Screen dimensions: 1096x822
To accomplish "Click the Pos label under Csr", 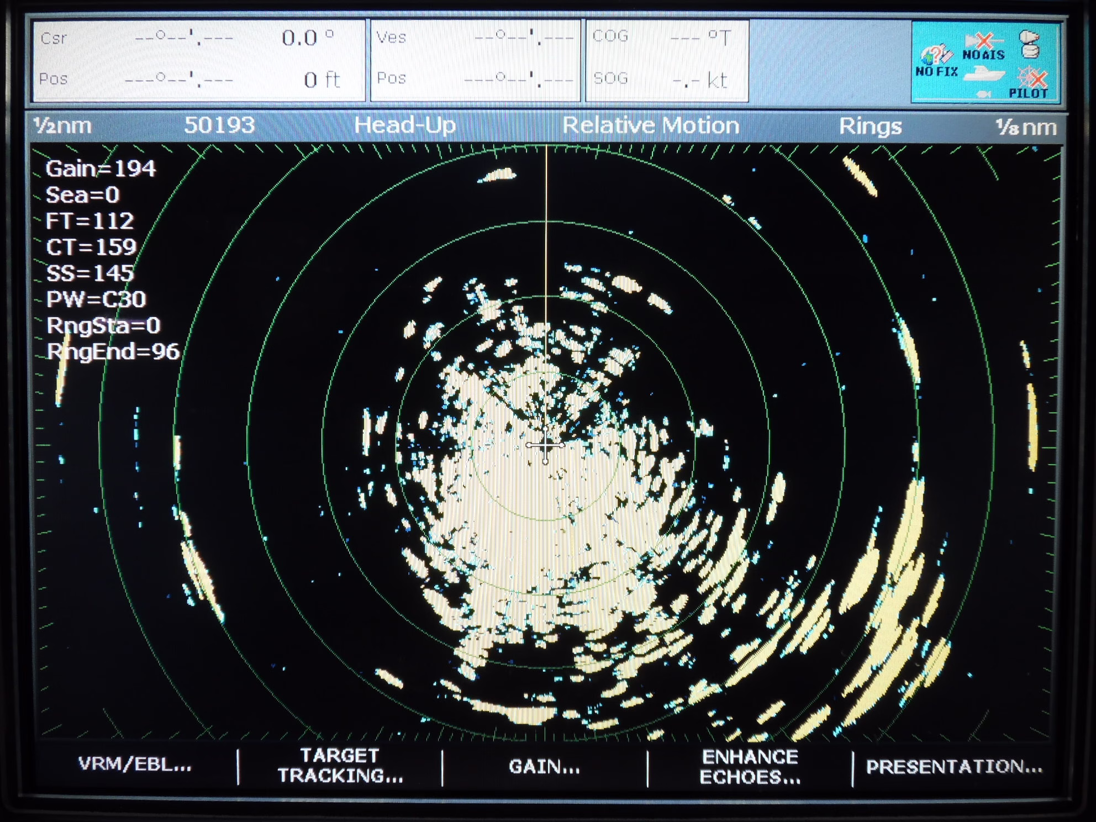I will pyautogui.click(x=53, y=79).
